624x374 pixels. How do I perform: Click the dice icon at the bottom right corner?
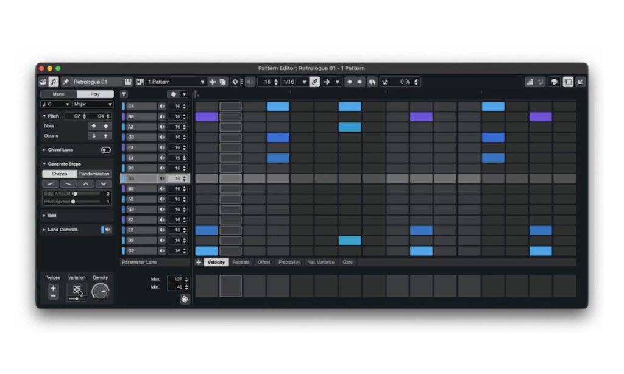185,299
